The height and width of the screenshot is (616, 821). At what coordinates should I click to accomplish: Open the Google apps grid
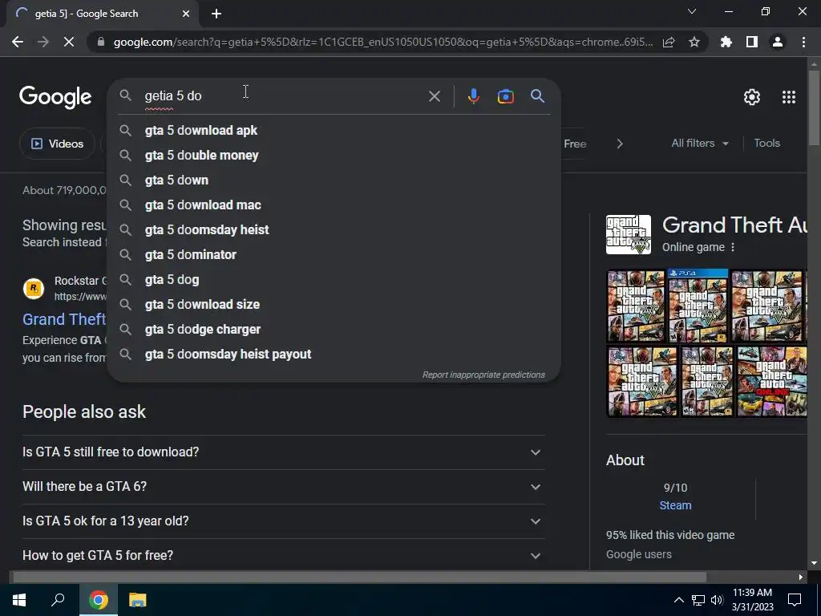(789, 97)
